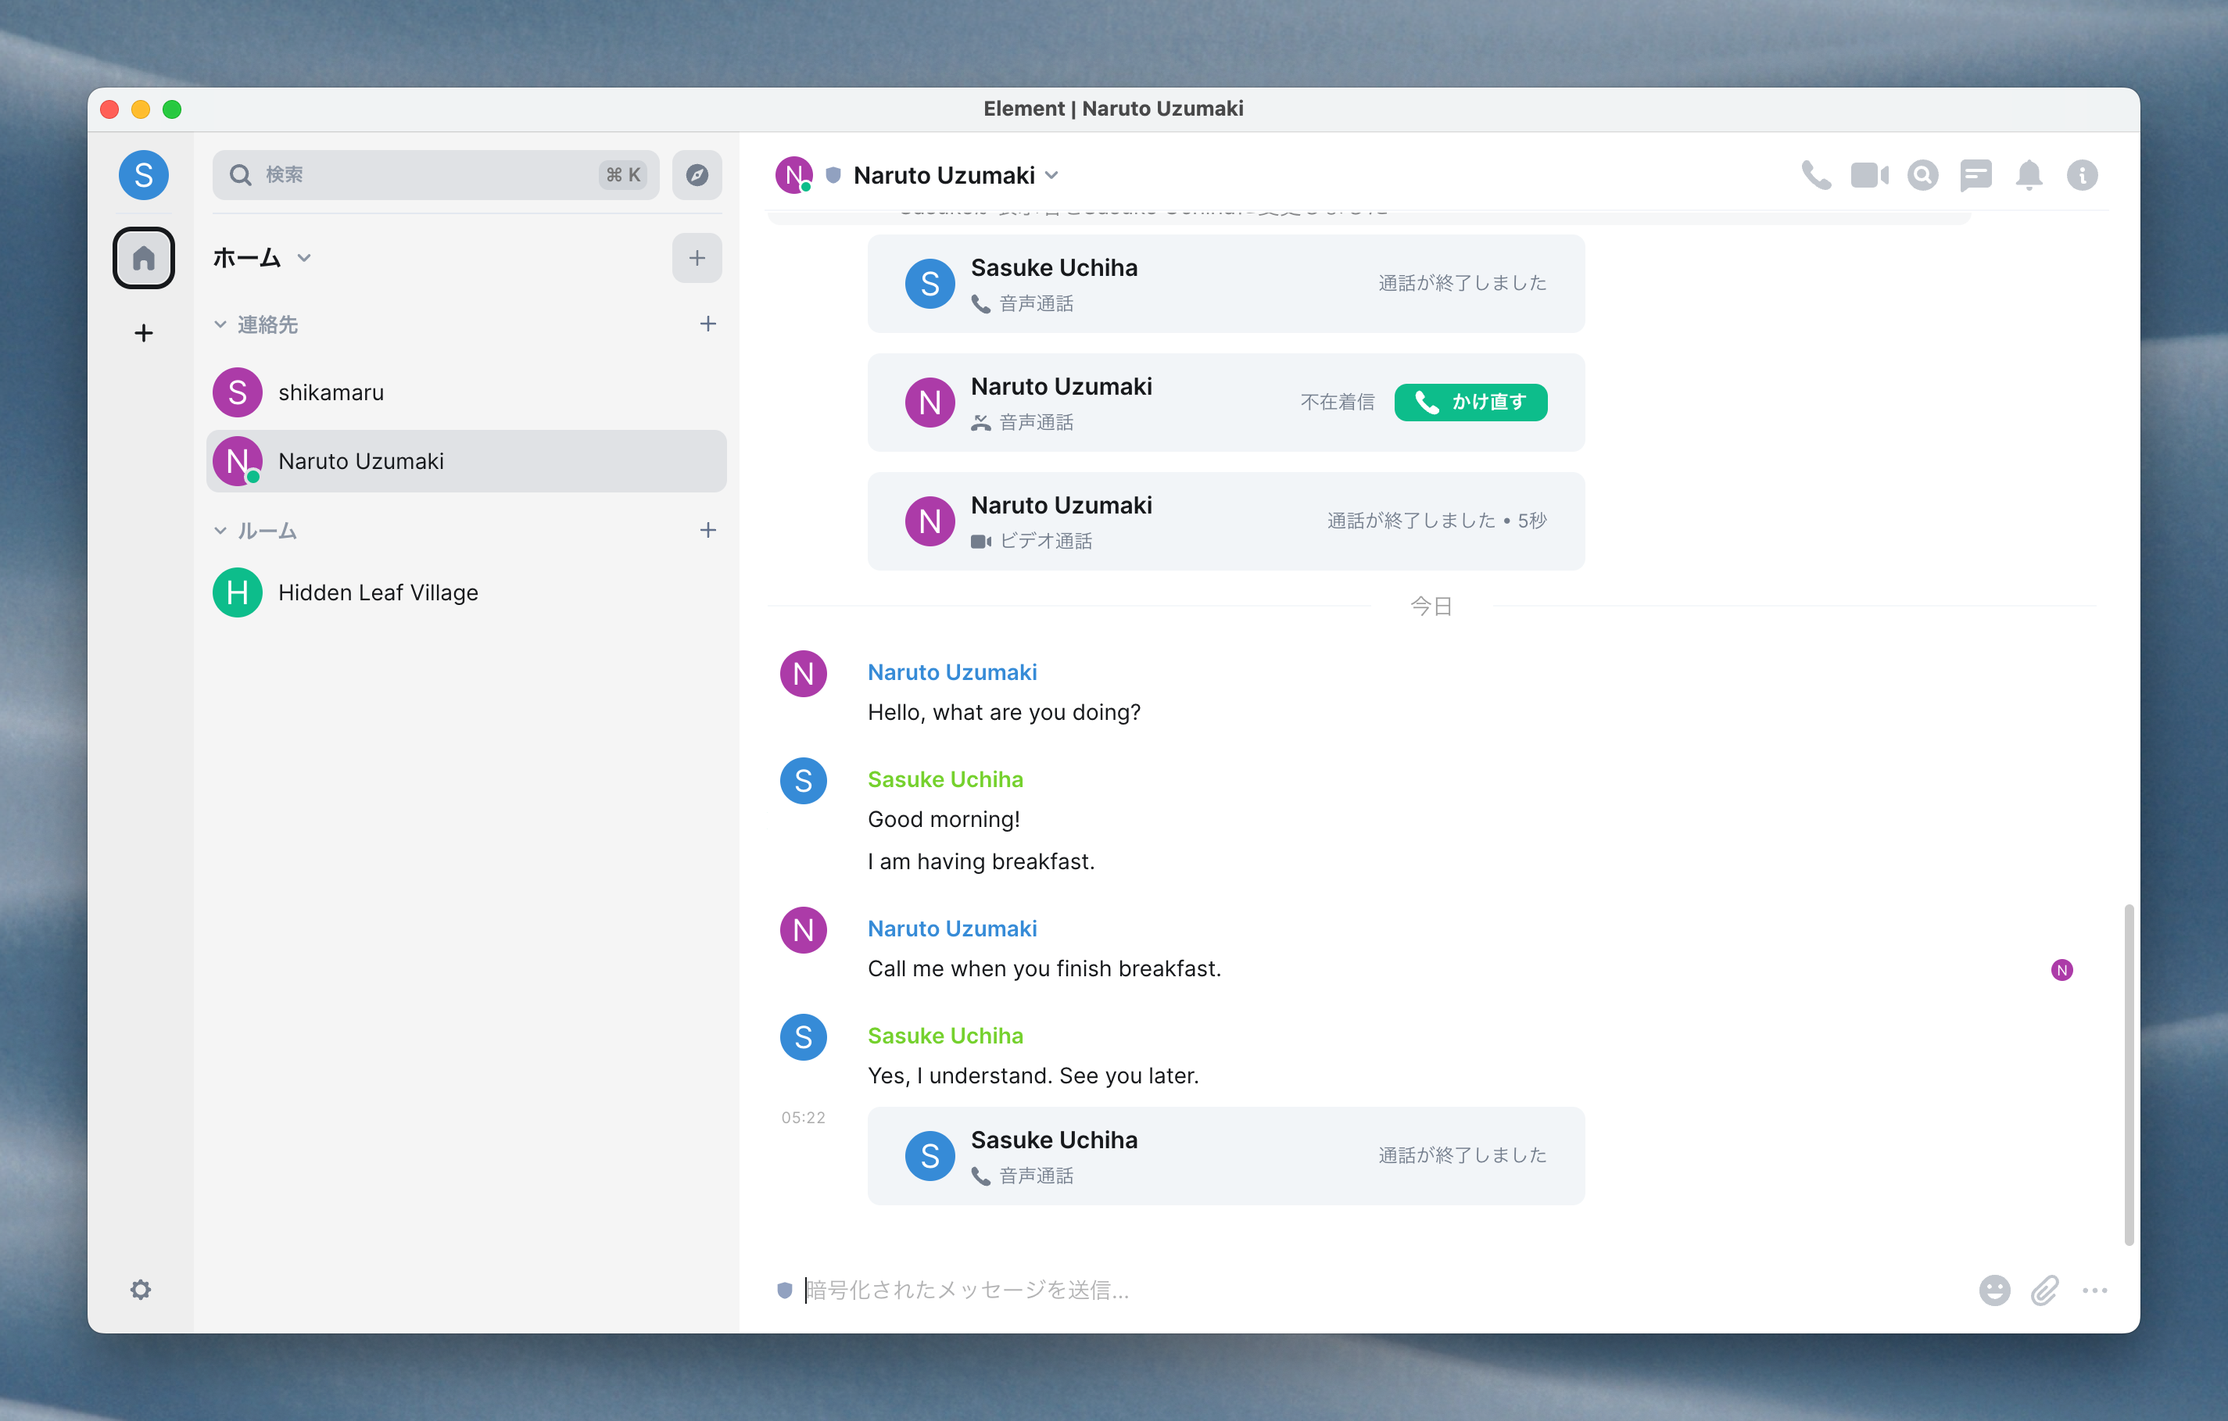Open settings via the gear icon

(x=141, y=1290)
